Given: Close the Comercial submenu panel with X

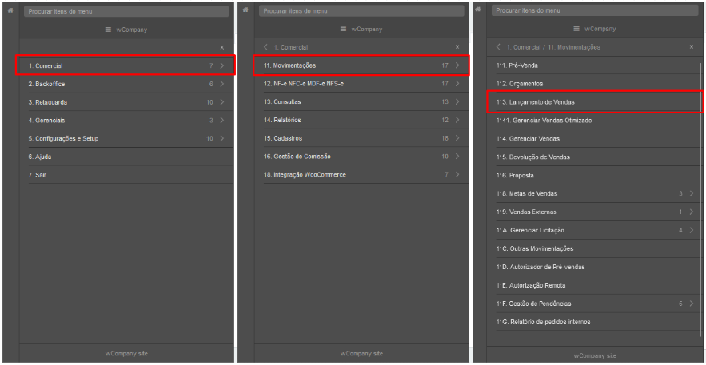Looking at the screenshot, I should point(457,47).
